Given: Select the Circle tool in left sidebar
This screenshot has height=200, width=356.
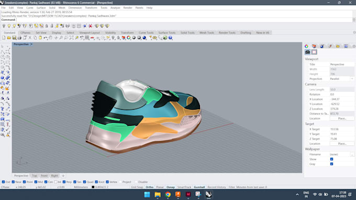Looking at the screenshot, I should click(3, 57).
